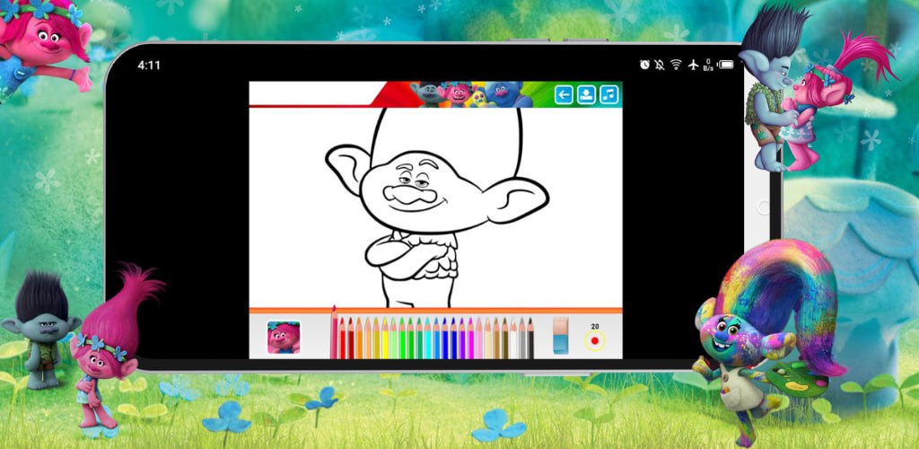Select the light orange pencil

click(x=368, y=339)
